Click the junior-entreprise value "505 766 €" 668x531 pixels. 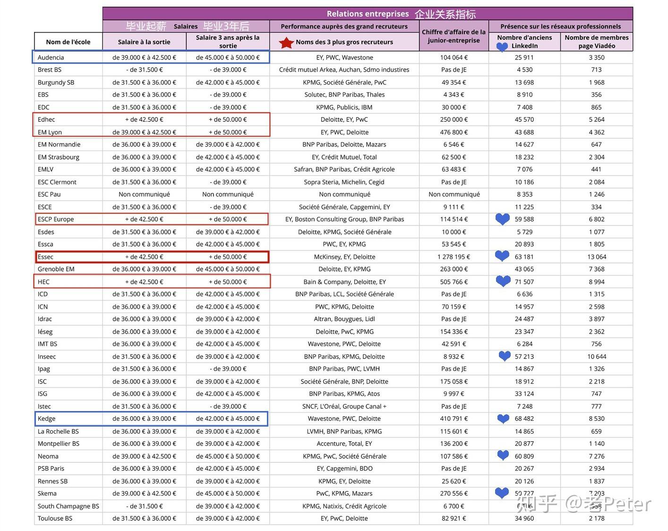tap(454, 282)
